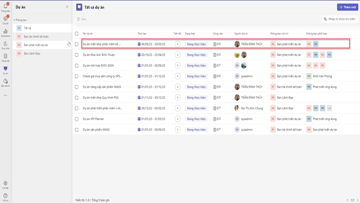Check the box for Dự án VPI Planner
This screenshot has height=203, width=360.
(77, 119)
